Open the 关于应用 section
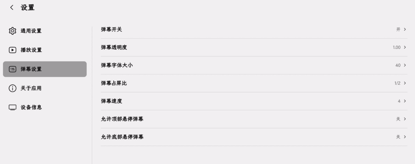Screen dimensions: 415x164 tap(31, 88)
